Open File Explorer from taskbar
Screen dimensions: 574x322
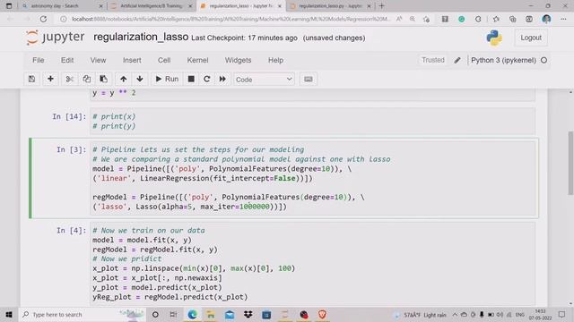tap(211, 314)
